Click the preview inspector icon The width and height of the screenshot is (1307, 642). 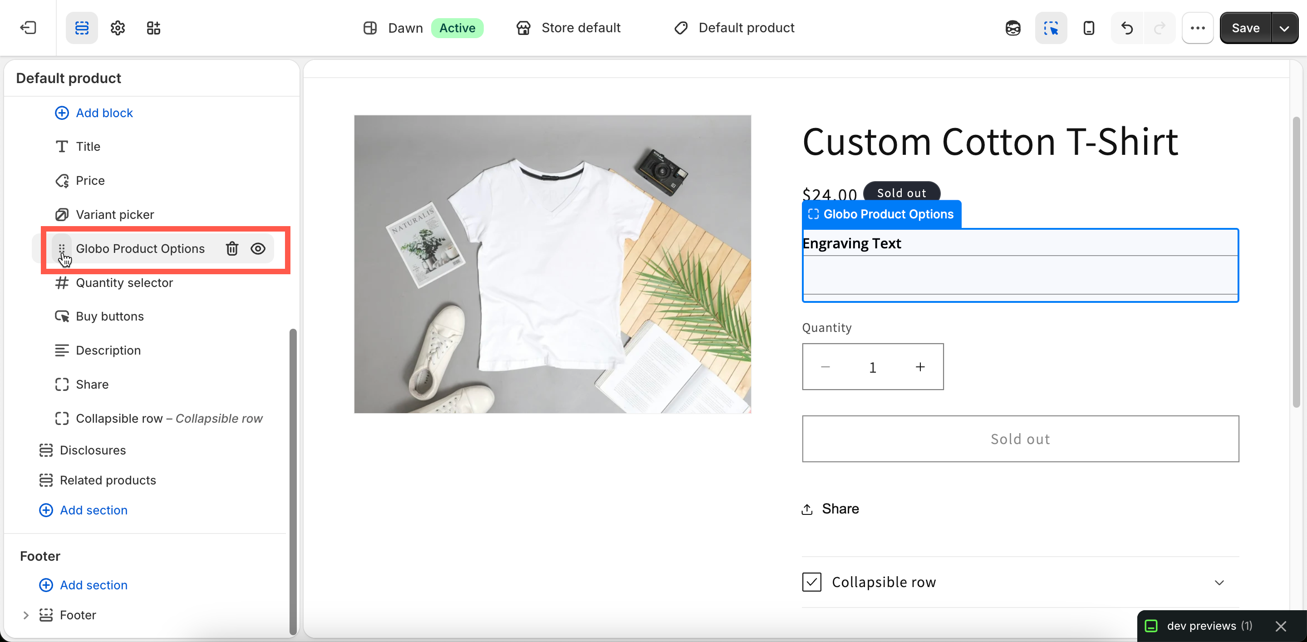coord(1013,28)
